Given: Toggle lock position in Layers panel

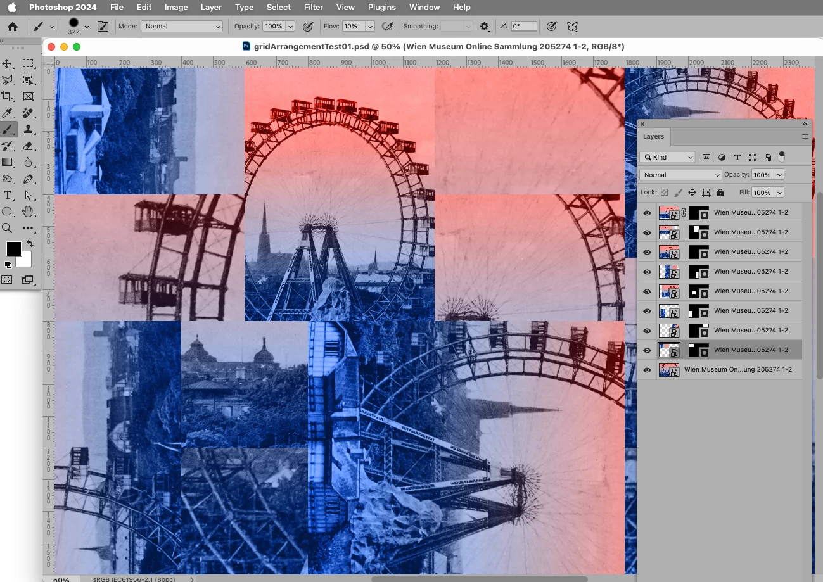Looking at the screenshot, I should coord(692,193).
